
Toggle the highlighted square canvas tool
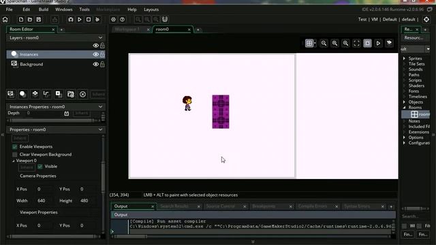click(x=367, y=44)
